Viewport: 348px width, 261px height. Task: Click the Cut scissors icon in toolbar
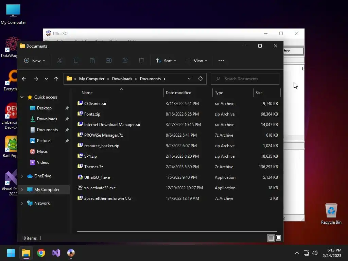pyautogui.click(x=60, y=60)
